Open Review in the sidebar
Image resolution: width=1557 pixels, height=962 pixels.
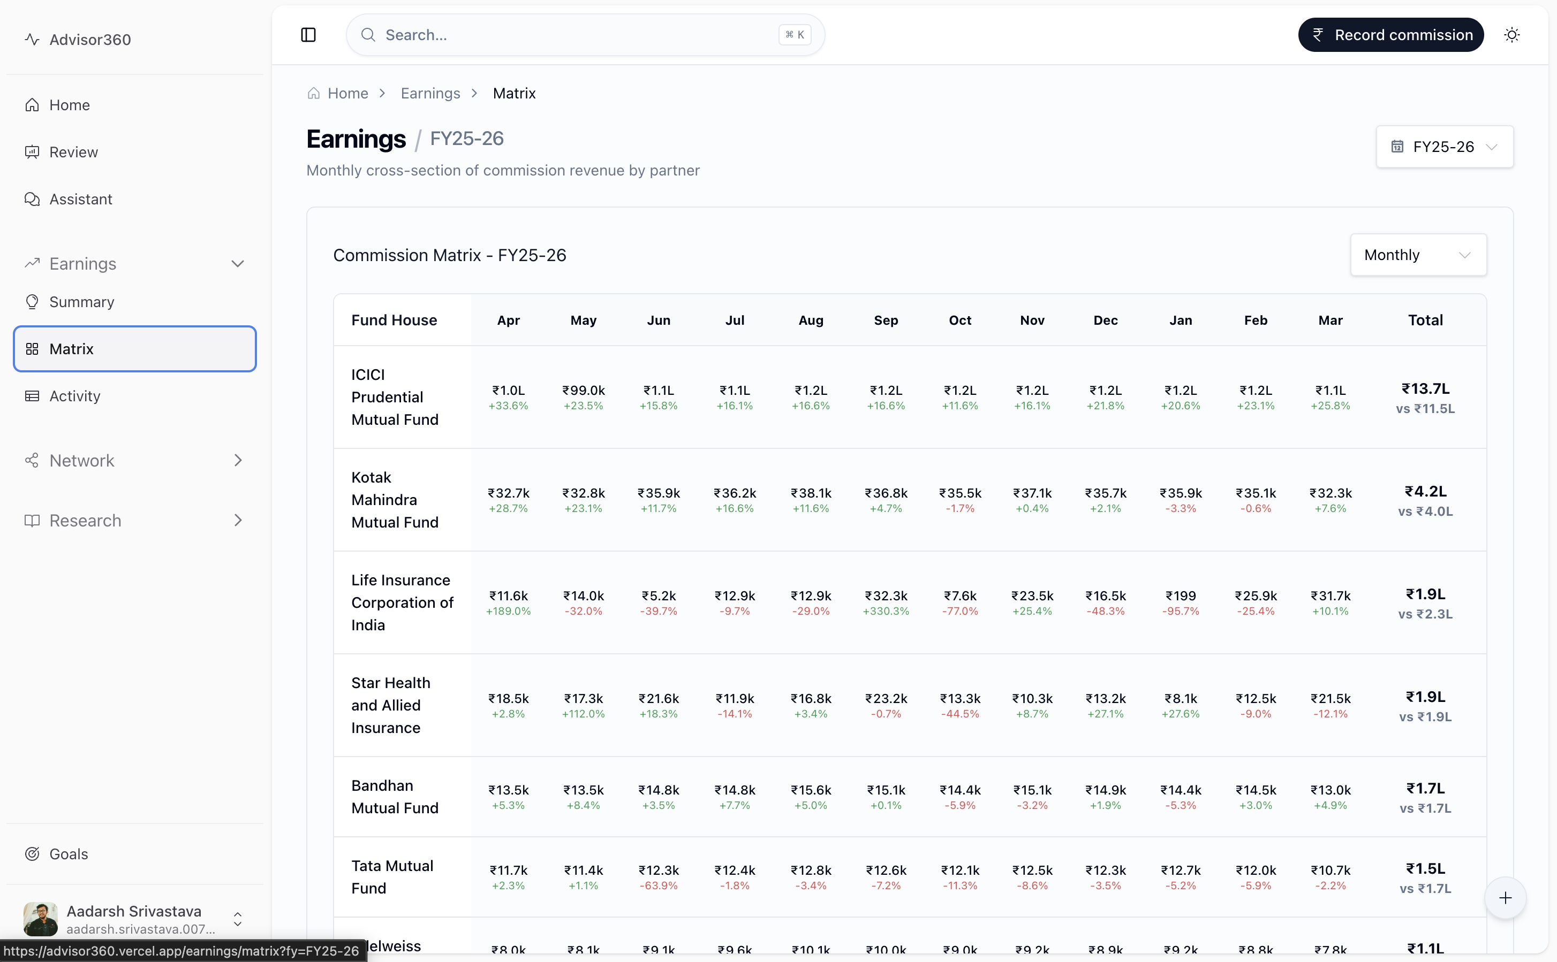coord(134,152)
